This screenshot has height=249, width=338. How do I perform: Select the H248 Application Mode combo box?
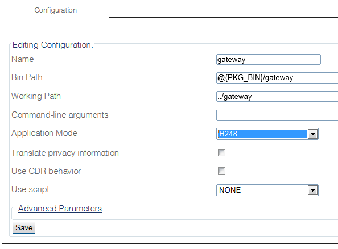[x=267, y=134]
